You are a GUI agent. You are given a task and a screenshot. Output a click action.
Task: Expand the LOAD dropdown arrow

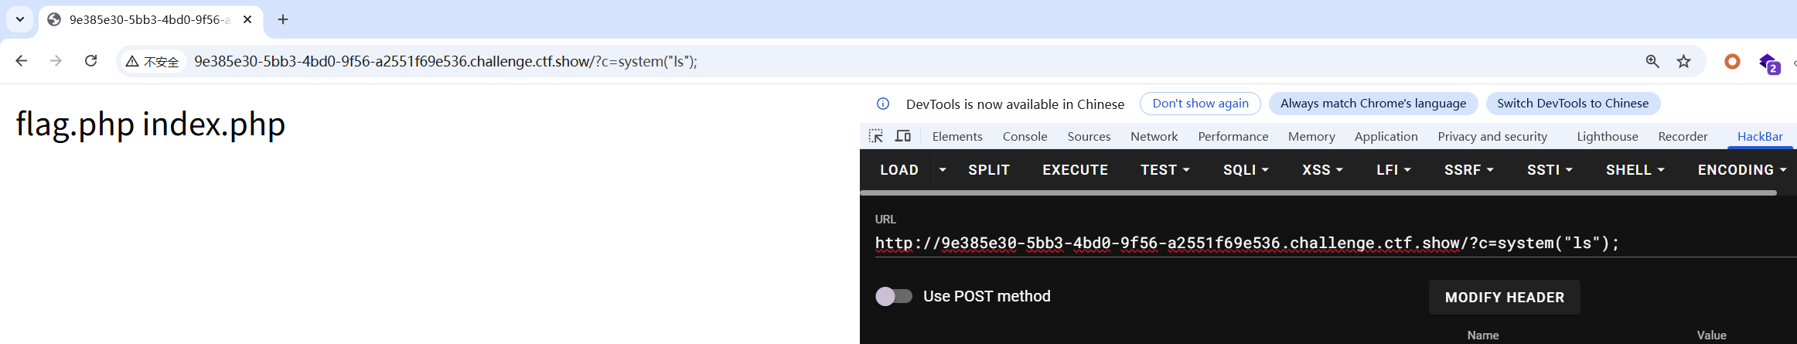point(943,170)
